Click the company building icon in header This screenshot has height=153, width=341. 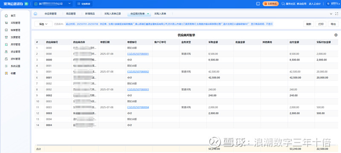tap(36, 4)
